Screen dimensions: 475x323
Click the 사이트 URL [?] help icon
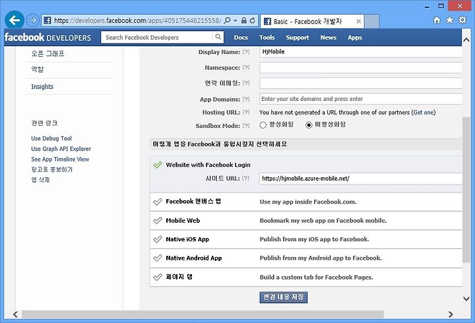click(245, 178)
